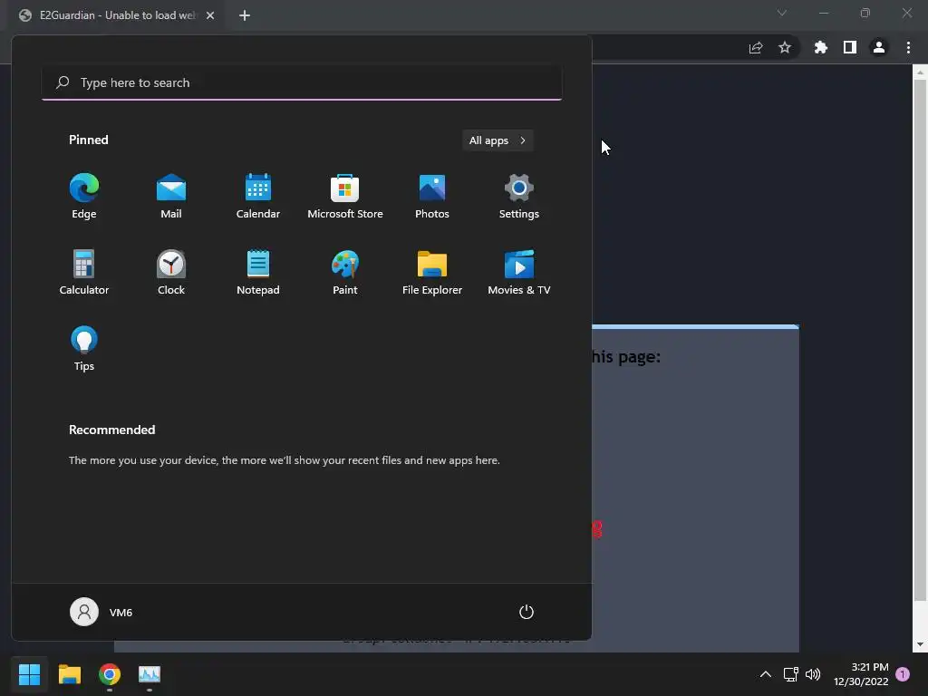928x696 pixels.
Task: Click the scrollbar down arrow
Action: (920, 644)
